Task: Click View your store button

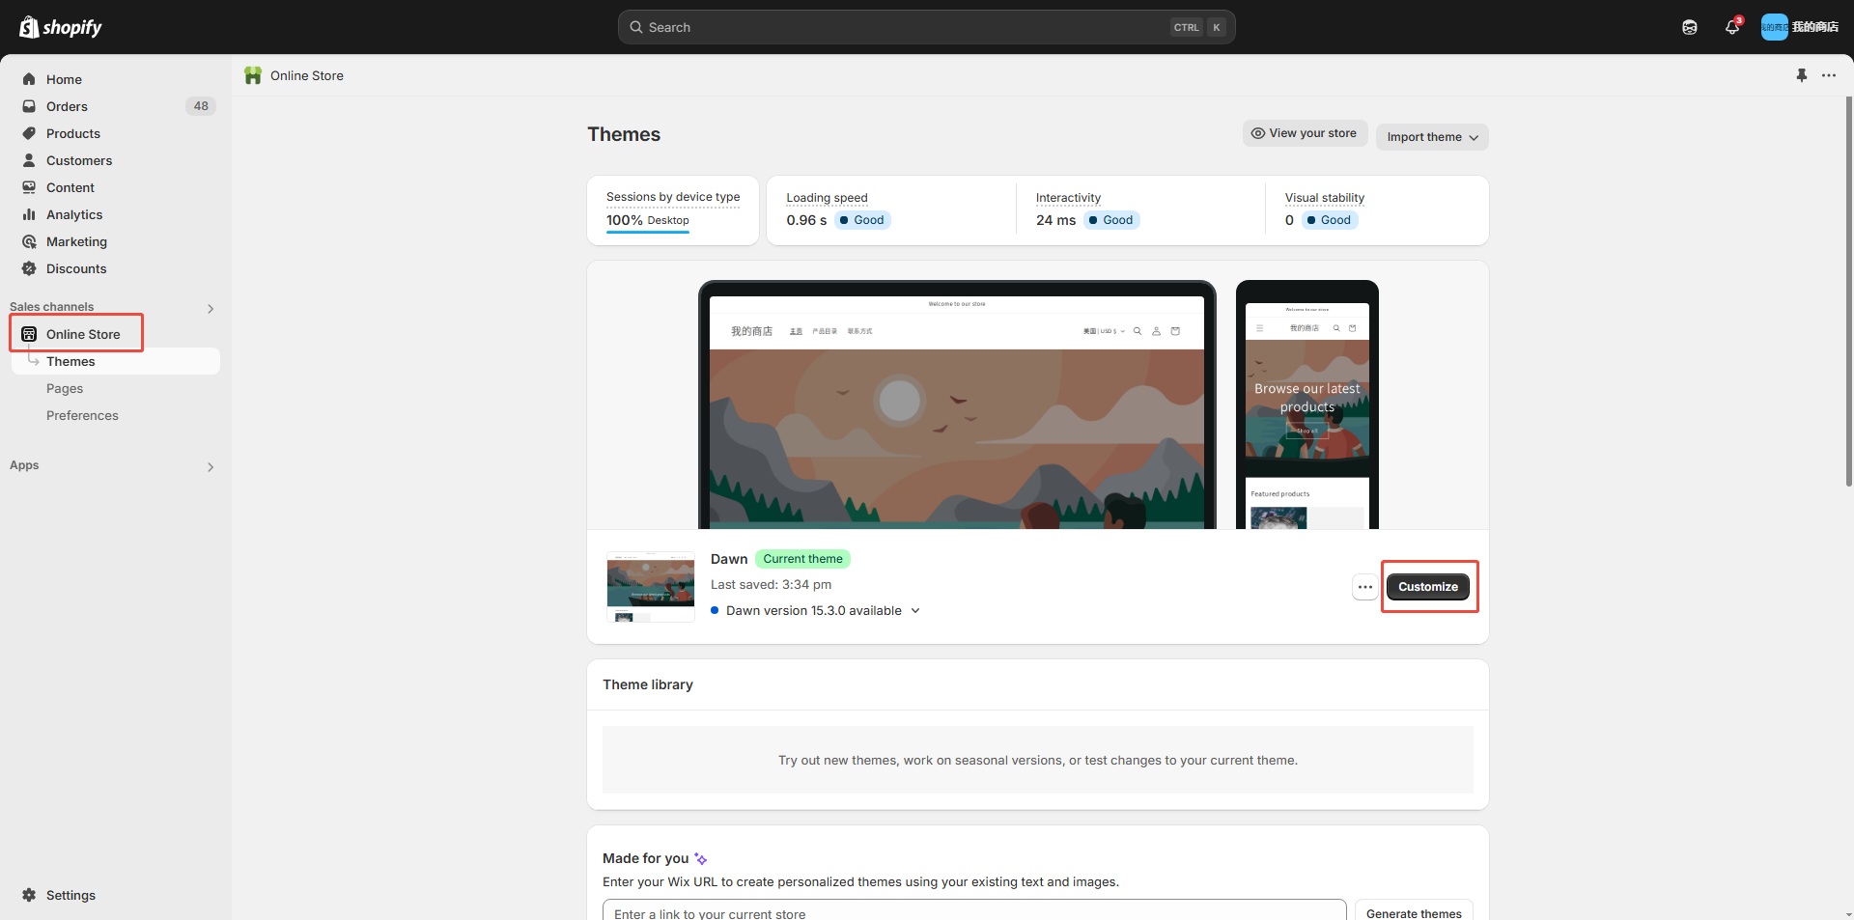Action: pyautogui.click(x=1304, y=133)
